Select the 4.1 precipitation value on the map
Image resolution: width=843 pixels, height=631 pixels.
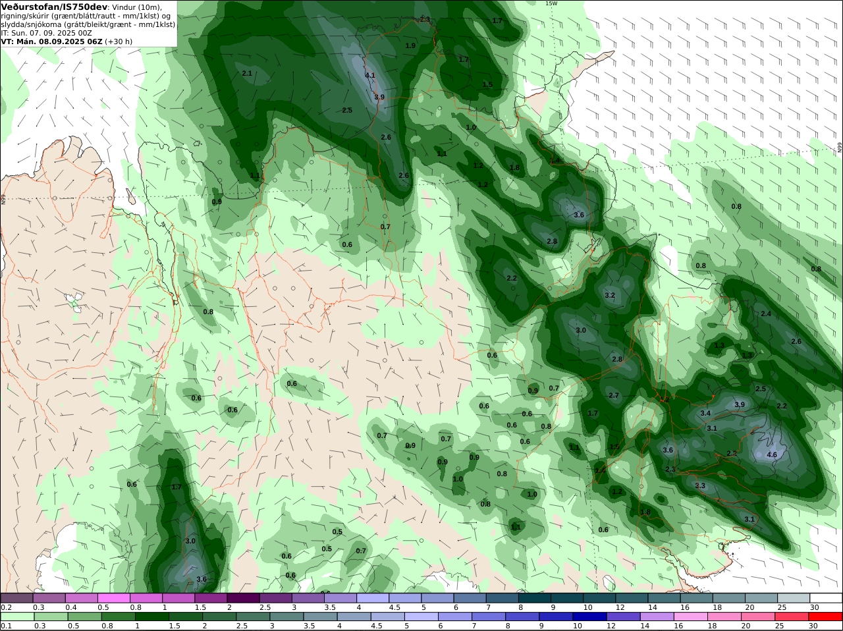click(370, 75)
